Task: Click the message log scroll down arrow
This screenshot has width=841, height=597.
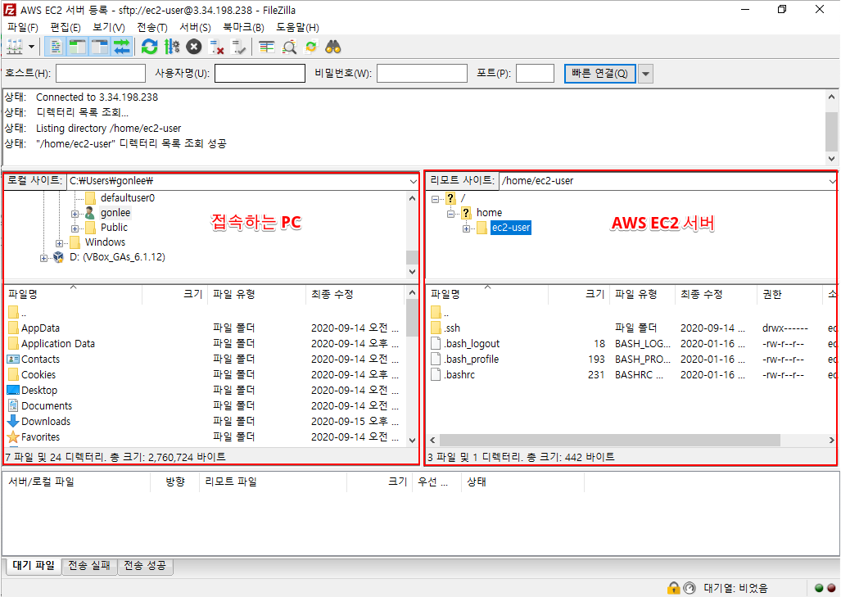Action: tap(831, 159)
